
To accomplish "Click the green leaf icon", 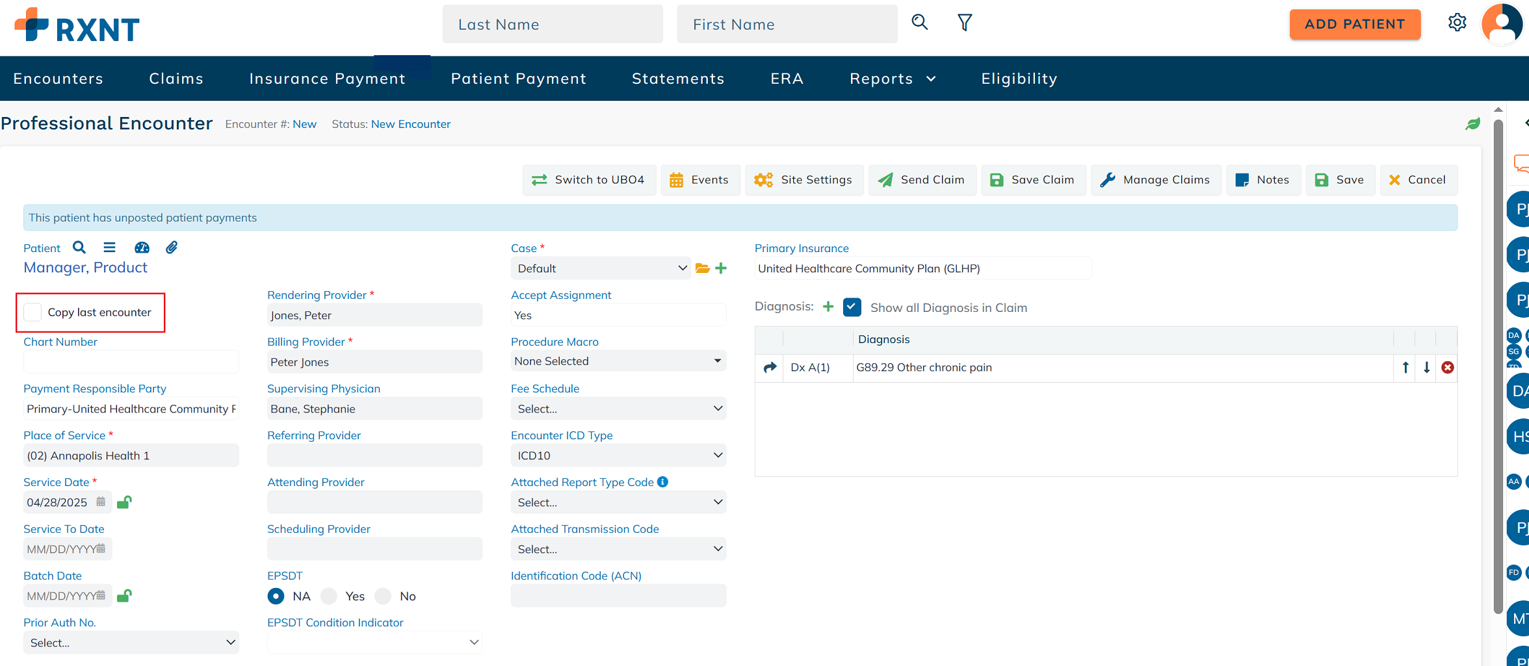I will (1472, 123).
